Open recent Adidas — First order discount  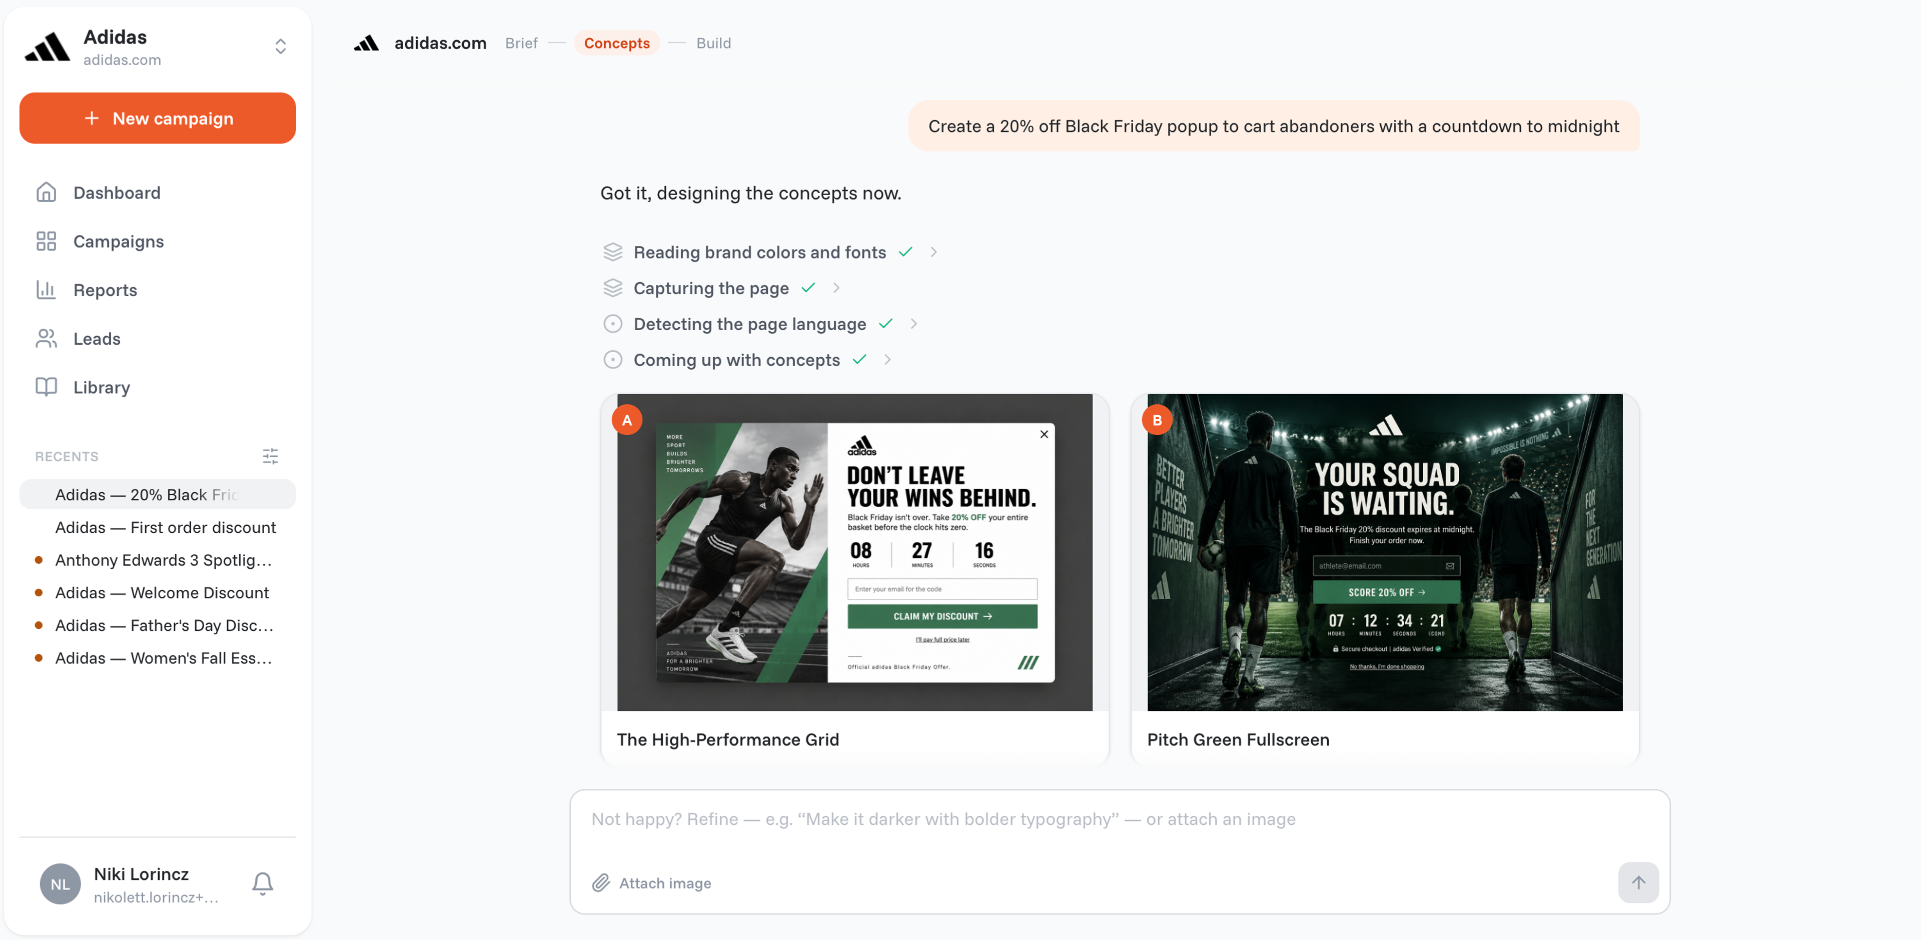click(158, 527)
